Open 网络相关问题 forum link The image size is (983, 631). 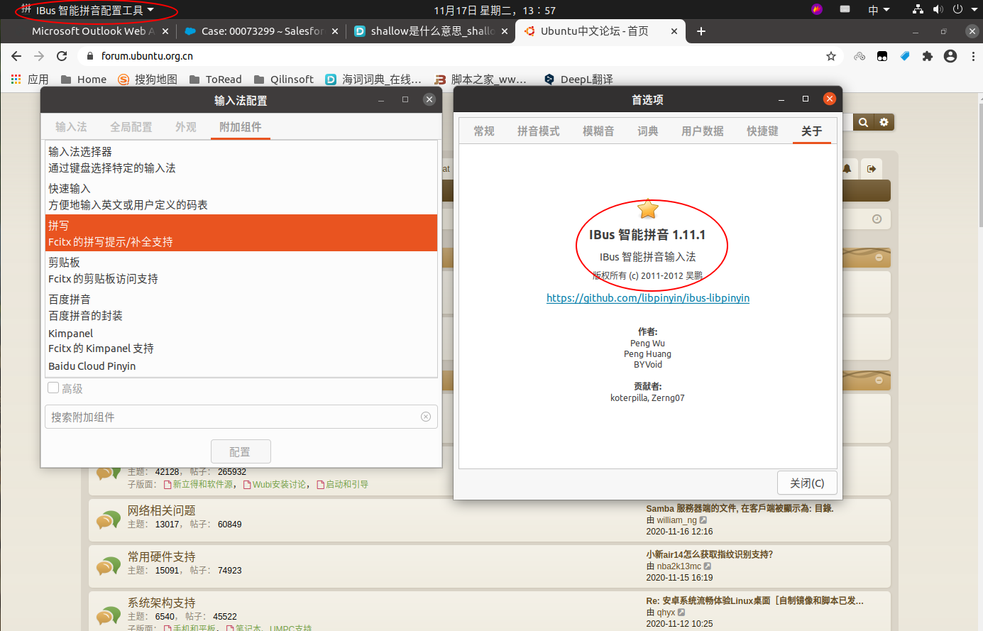pos(161,510)
